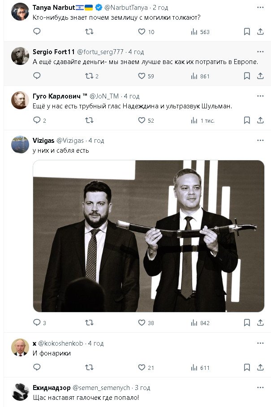Retweet the tweet by @kokoshenkob
271x407 pixels.
coord(89,368)
